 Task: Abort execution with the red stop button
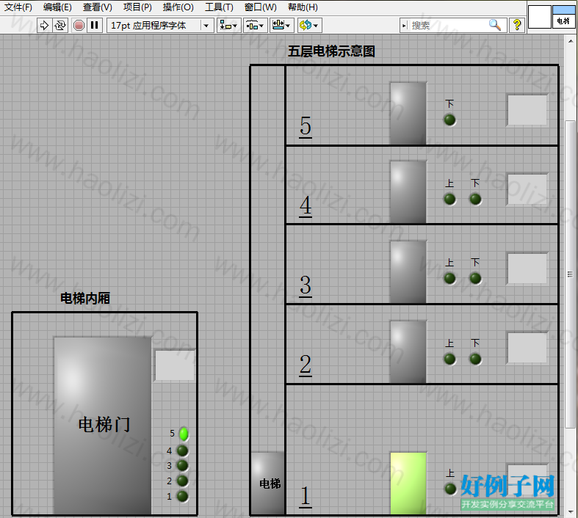[x=79, y=26]
